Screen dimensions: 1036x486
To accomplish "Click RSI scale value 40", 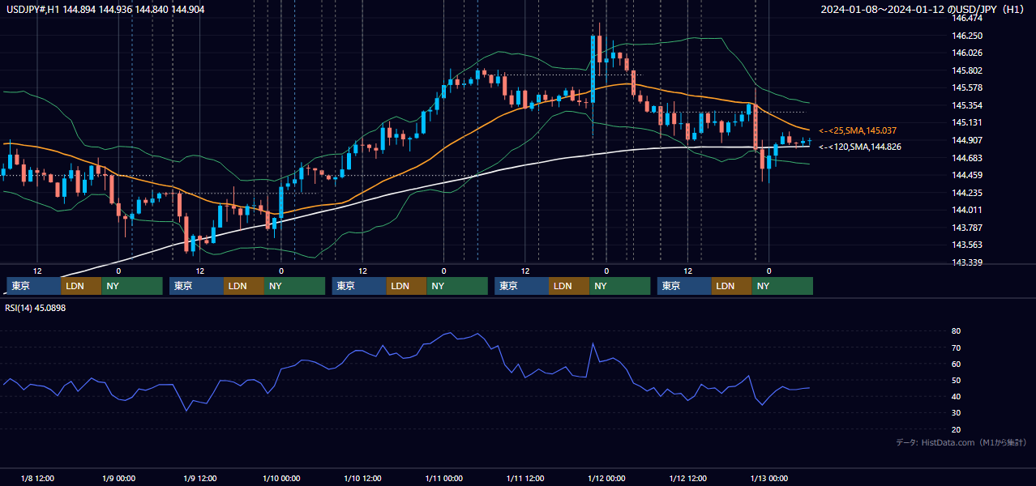I will tap(956, 396).
